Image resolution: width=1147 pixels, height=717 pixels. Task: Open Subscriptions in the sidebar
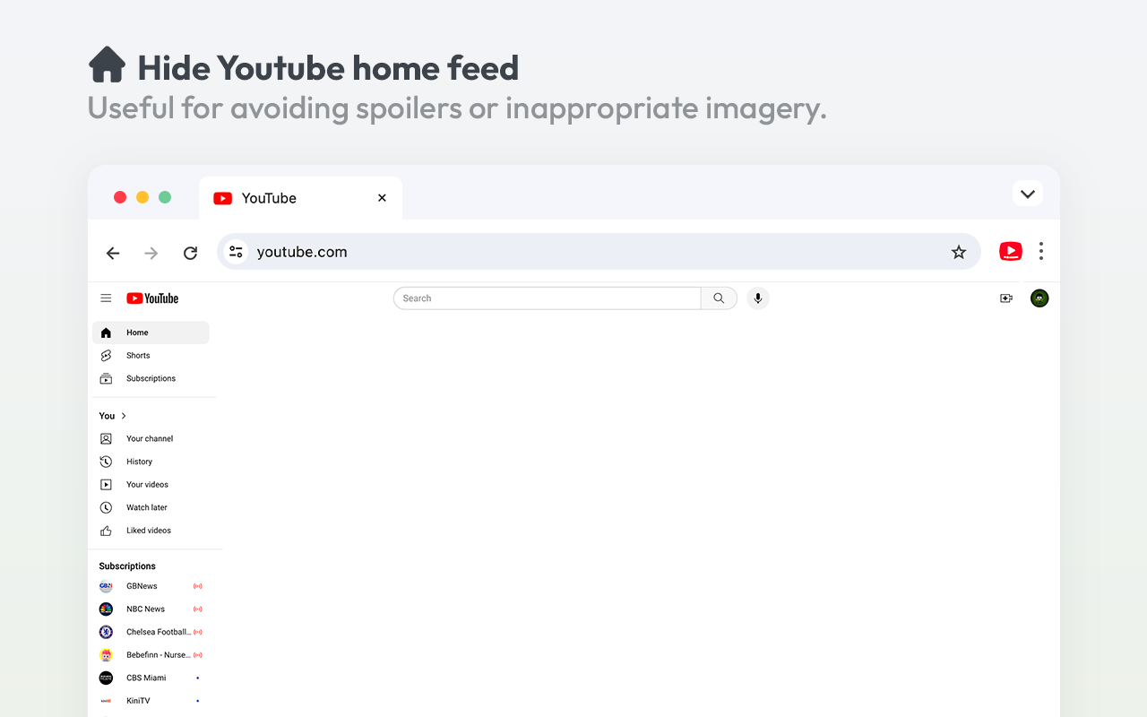[x=151, y=378]
